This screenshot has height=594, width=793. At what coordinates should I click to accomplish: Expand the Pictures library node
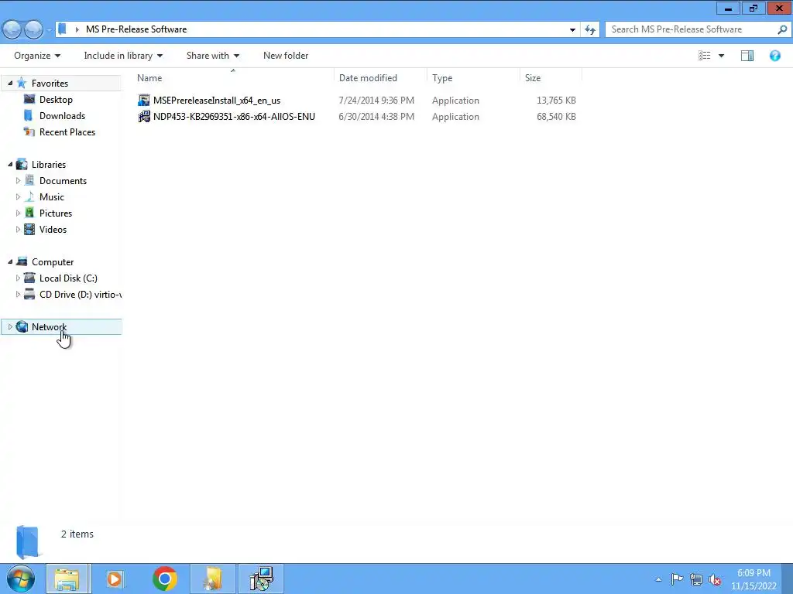[19, 213]
